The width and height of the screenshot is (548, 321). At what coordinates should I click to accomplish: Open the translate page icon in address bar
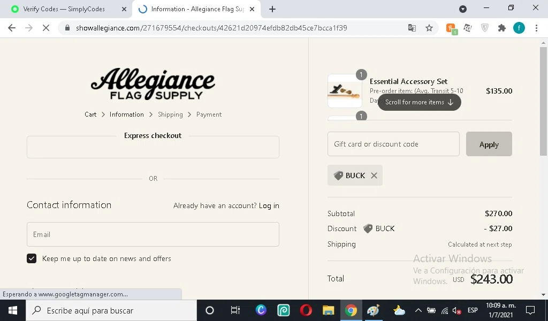412,28
